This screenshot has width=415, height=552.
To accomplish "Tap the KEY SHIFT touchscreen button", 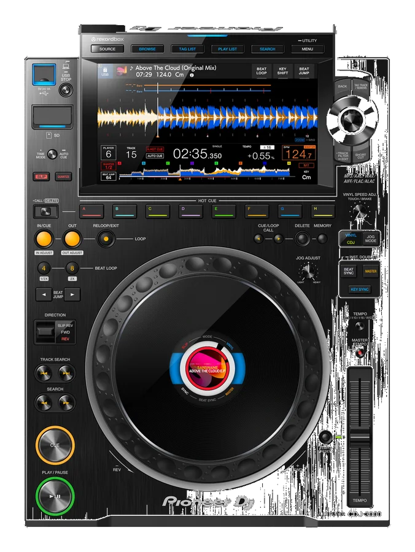I will click(282, 71).
